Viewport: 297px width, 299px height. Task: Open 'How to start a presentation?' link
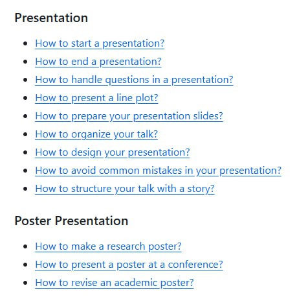100,43
